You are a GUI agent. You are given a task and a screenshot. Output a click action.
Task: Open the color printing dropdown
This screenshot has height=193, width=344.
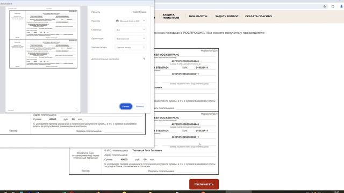point(130,47)
